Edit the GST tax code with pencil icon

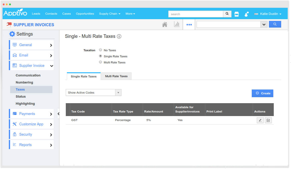(x=260, y=120)
